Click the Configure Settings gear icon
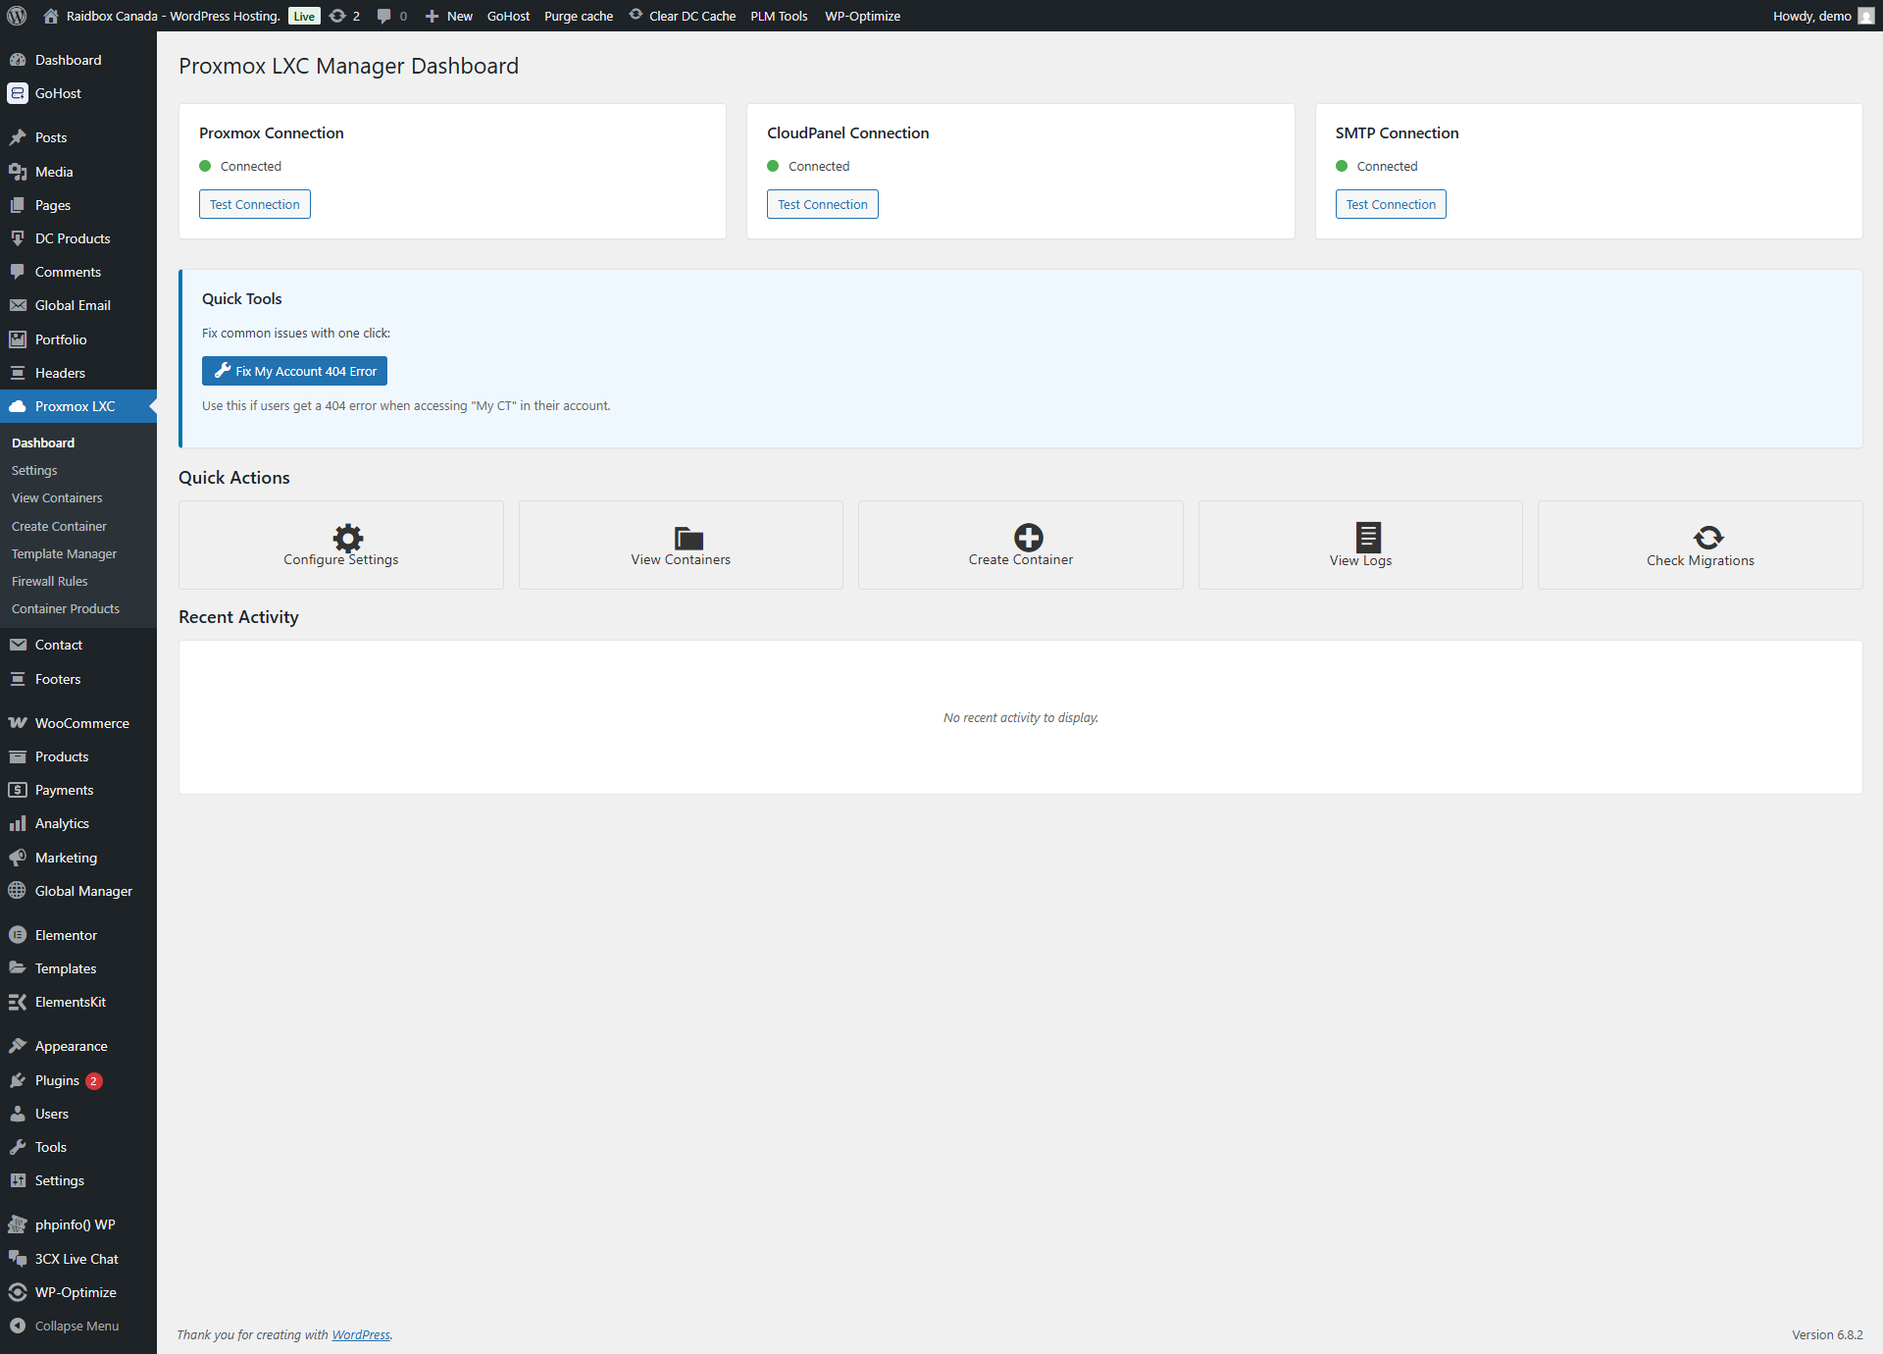This screenshot has width=1883, height=1354. click(347, 537)
